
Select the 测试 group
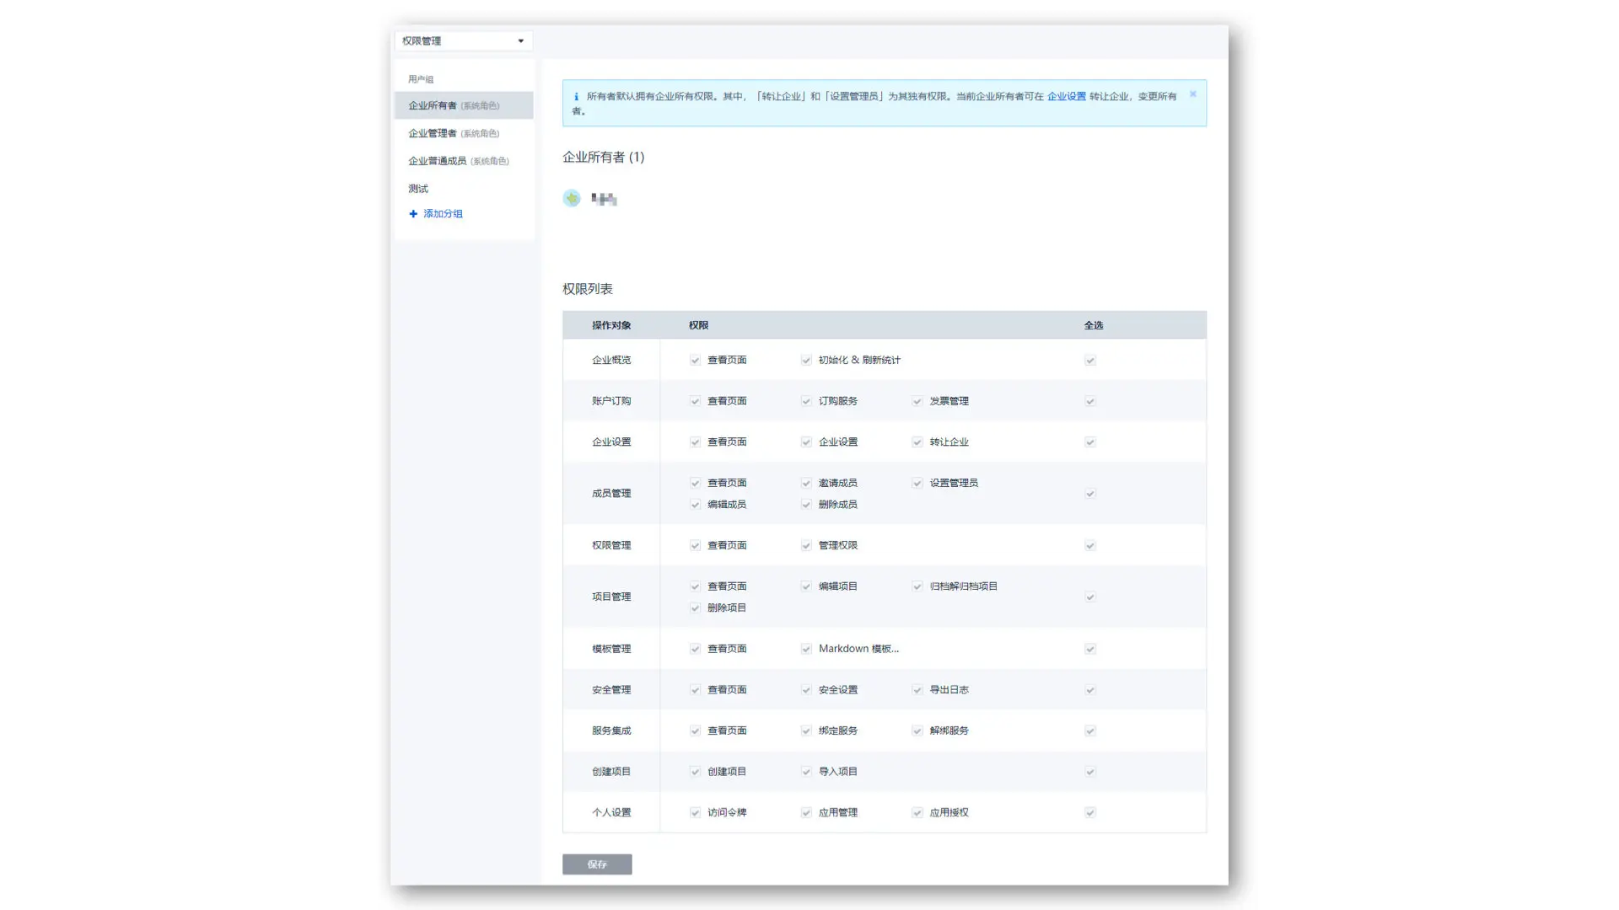click(419, 189)
